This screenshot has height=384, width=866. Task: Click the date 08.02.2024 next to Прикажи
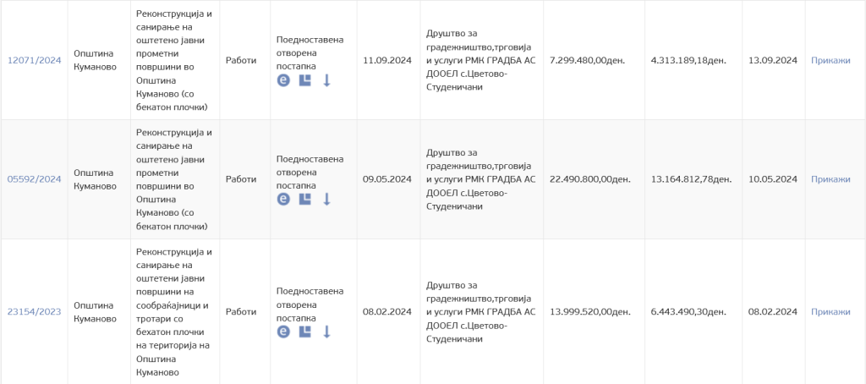(x=773, y=311)
